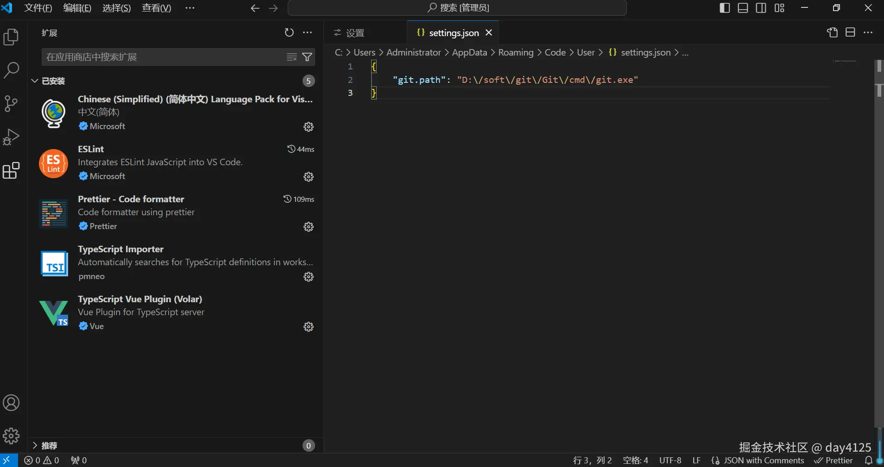Viewport: 884px width, 467px height.
Task: Open JSON with Comments language selector
Action: pos(764,460)
